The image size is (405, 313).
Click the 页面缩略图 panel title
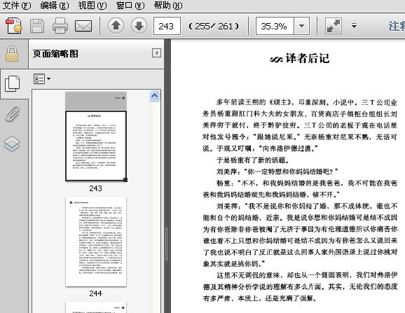tap(55, 54)
